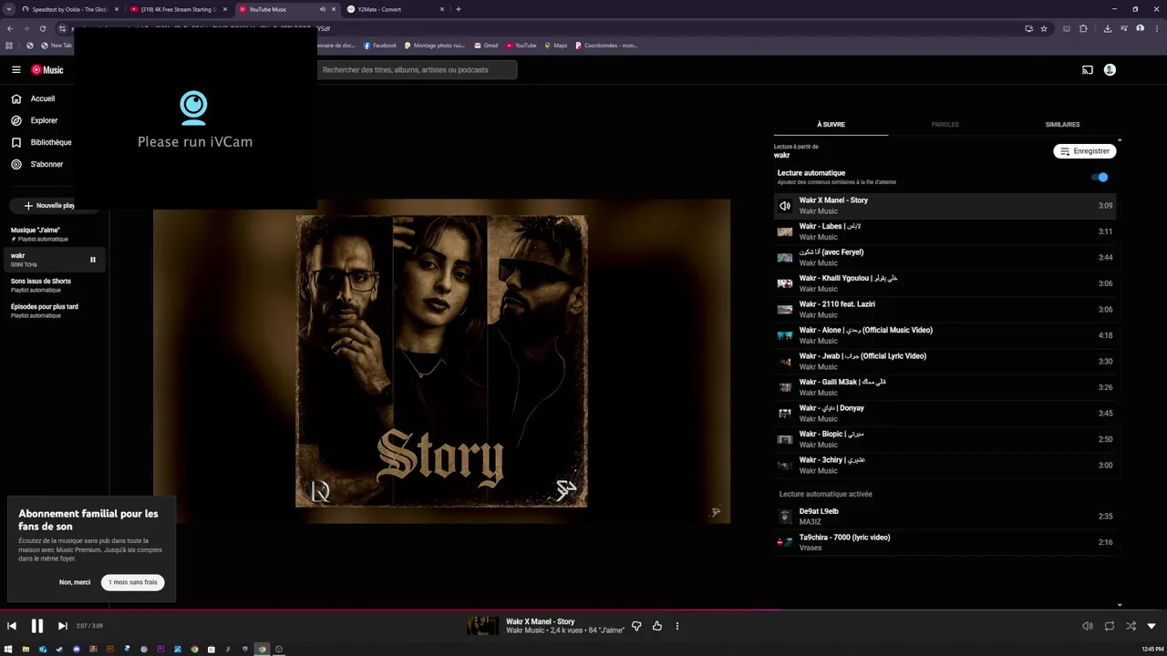Toggle repeat mode
Viewport: 1167px width, 656px height.
(1109, 626)
